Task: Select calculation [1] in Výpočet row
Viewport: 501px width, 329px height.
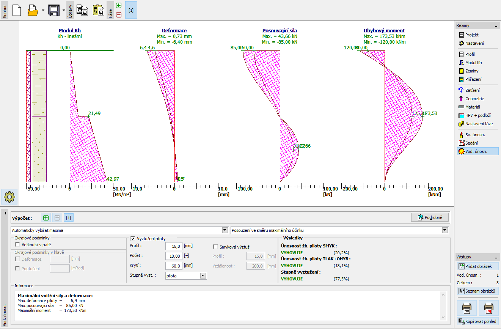Action: coord(69,218)
